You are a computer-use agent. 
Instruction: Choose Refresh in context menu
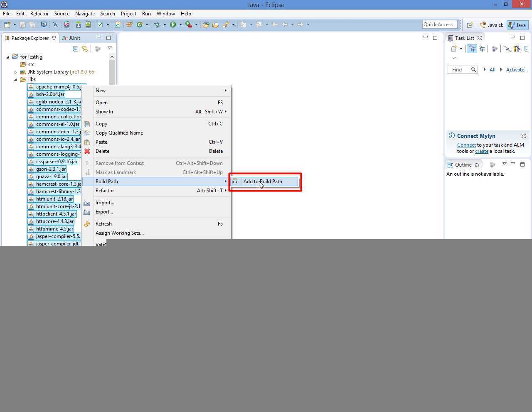157,224
